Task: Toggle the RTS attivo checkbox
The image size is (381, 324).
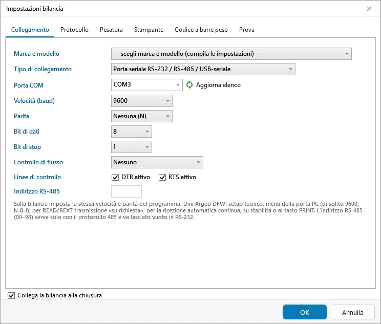Action: (x=162, y=177)
